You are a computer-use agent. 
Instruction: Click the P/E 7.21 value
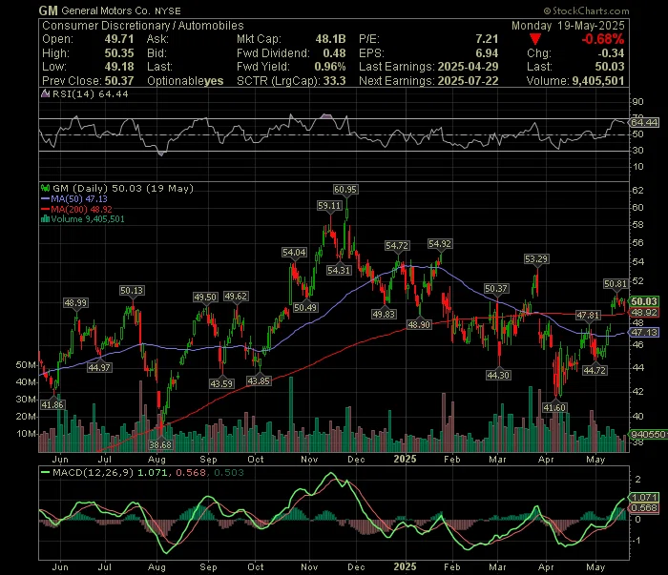[x=487, y=39]
